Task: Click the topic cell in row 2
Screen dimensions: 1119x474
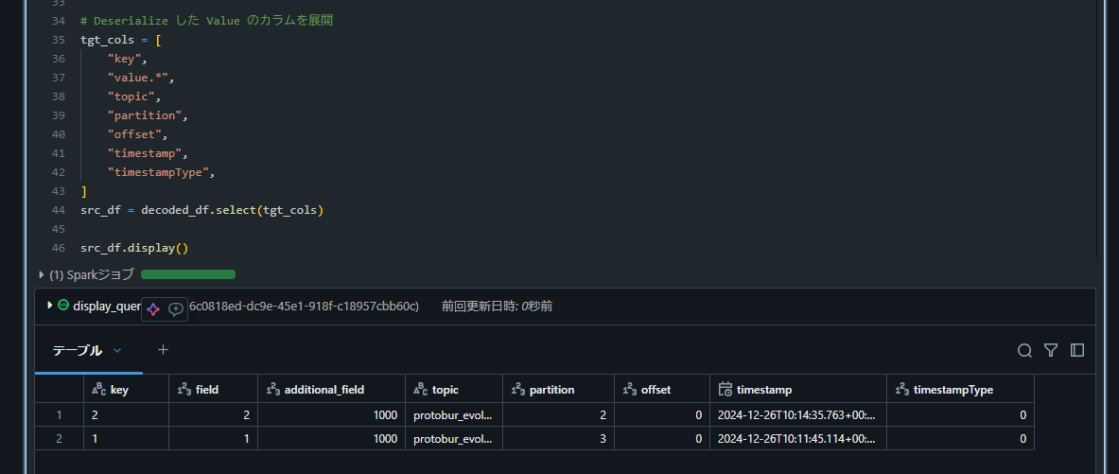Action: tap(454, 438)
